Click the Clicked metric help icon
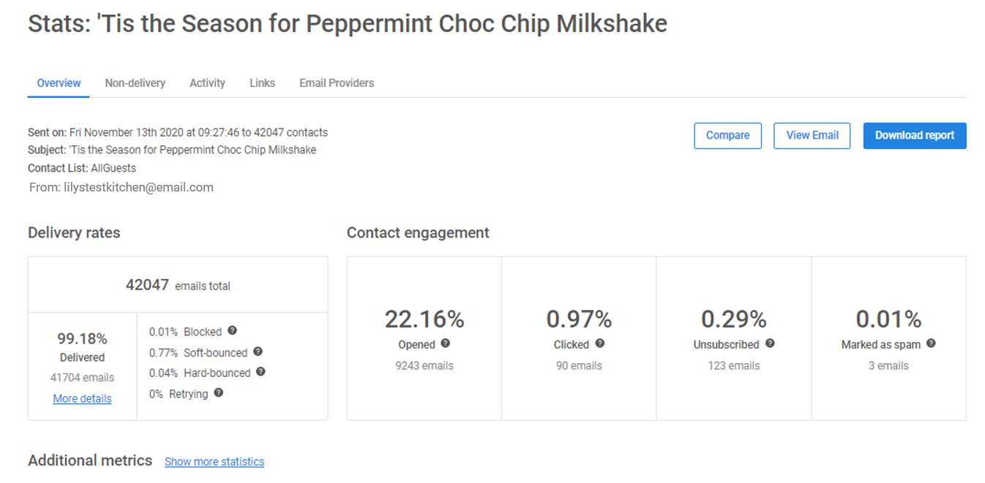 [x=599, y=344]
